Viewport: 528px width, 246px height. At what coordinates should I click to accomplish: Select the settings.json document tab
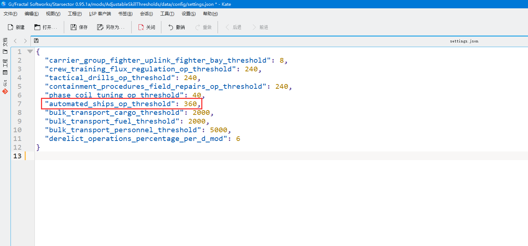pos(464,41)
